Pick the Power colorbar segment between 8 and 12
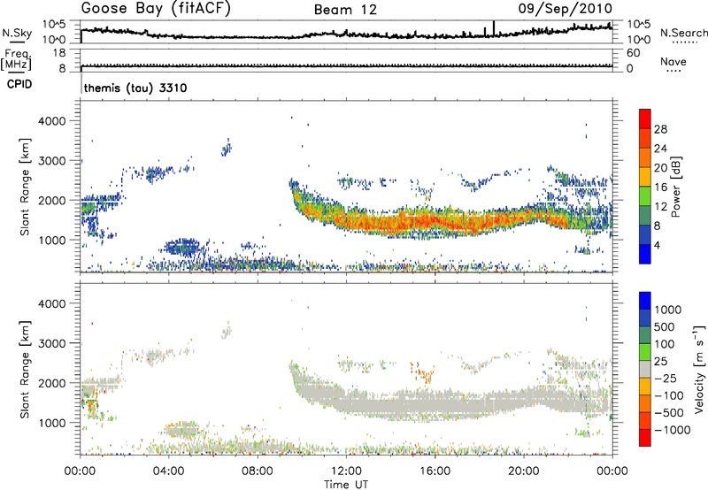Image resolution: width=708 pixels, height=490 pixels. pyautogui.click(x=645, y=215)
